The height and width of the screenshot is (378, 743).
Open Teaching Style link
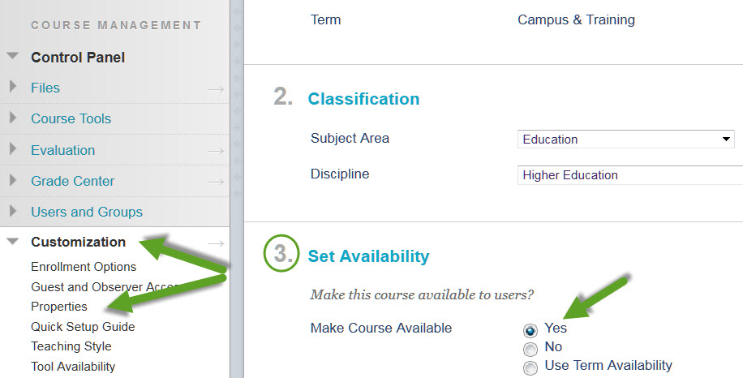coord(71,346)
